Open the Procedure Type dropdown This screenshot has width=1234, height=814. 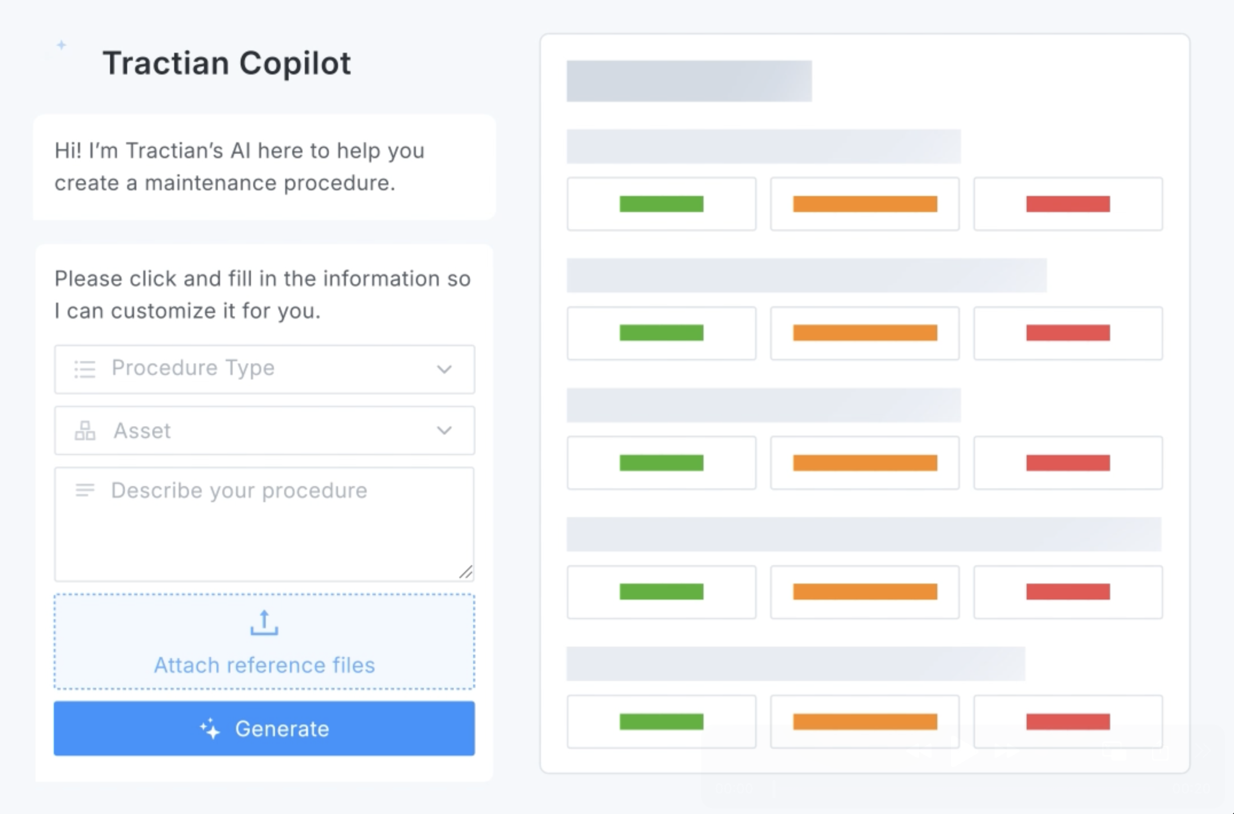264,369
